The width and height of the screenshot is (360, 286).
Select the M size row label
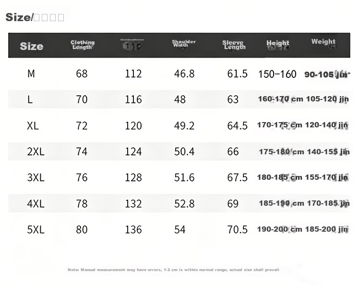tap(31, 74)
